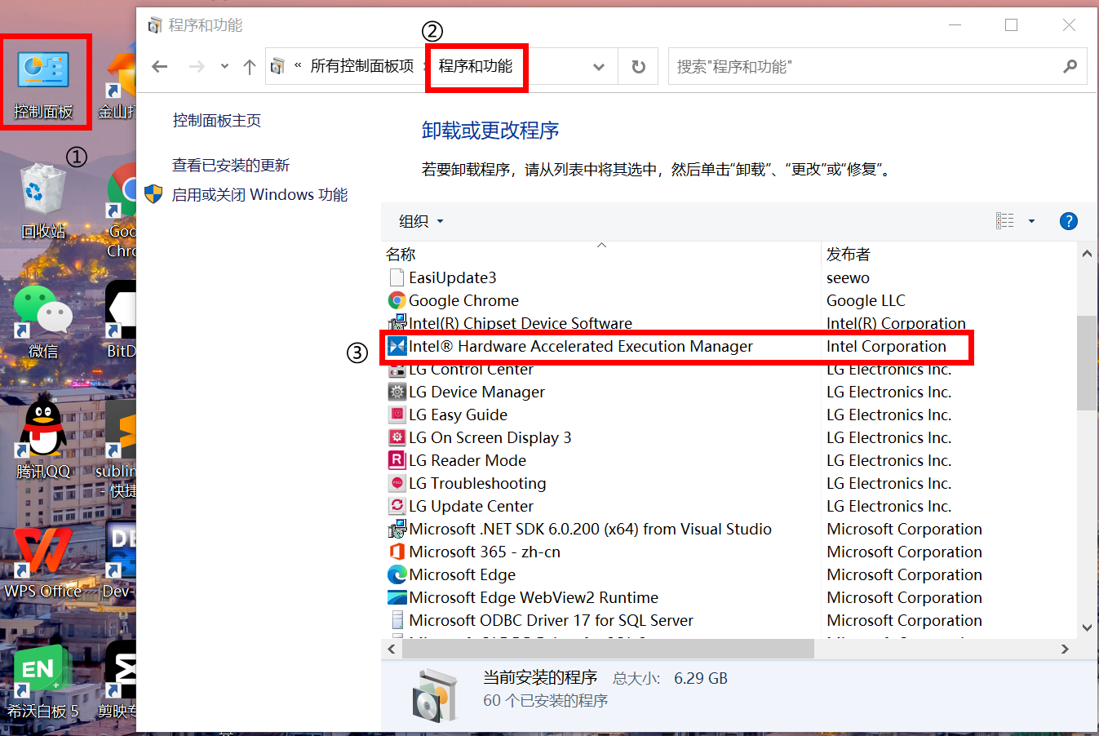This screenshot has height=736, width=1099.
Task: Click the vertical scrollbar up arrow
Action: pos(1087,254)
